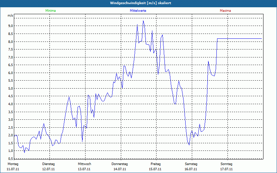Click the 8,0 y-axis value
Viewport: 277px width, 173px height.
(11, 42)
